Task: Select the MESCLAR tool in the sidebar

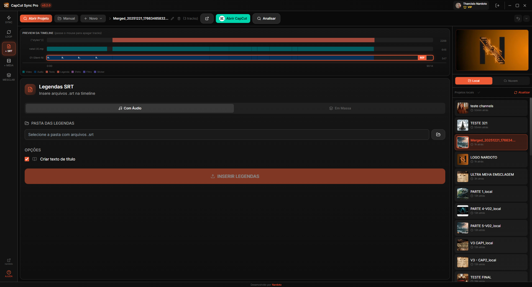Action: 9,77
